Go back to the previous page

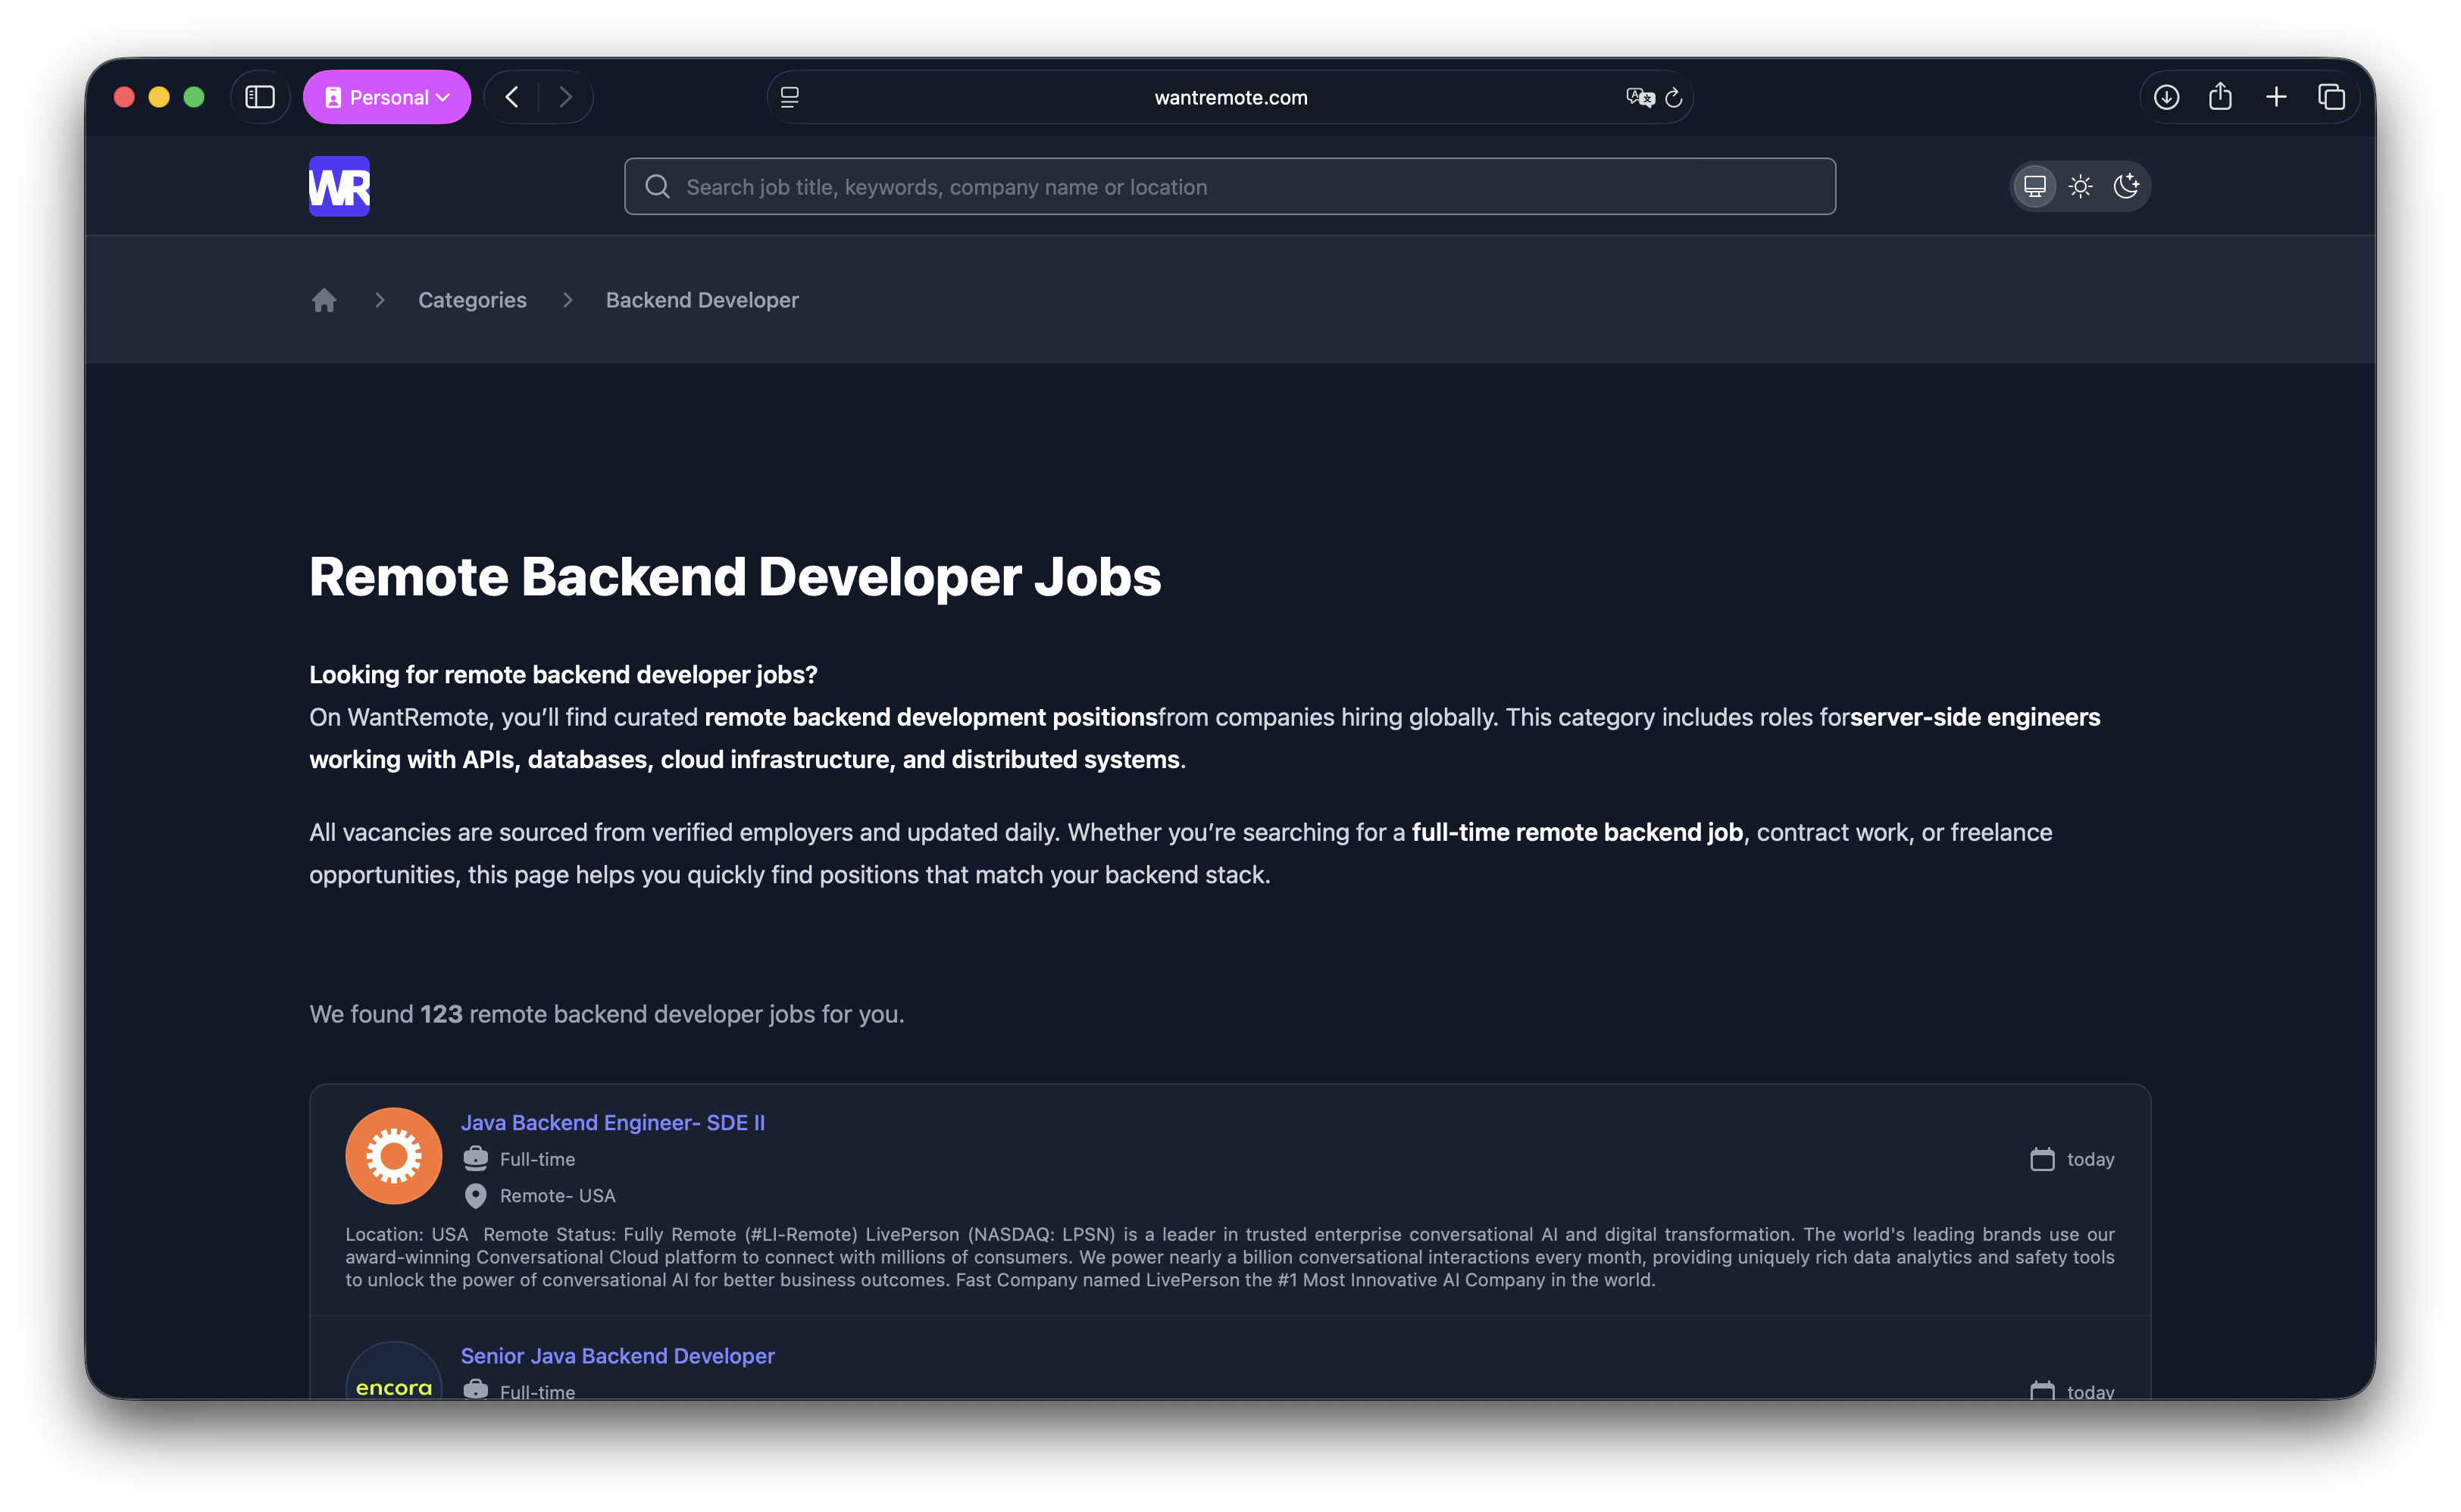512,97
